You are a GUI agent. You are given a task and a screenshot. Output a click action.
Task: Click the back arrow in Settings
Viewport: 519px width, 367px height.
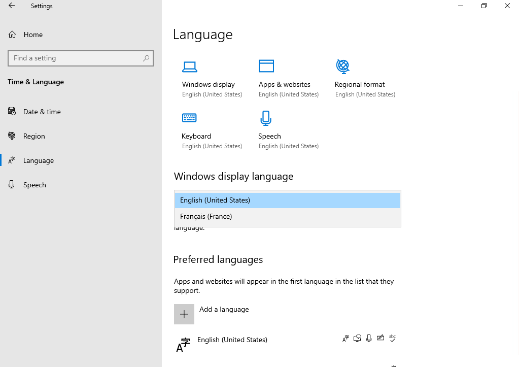coord(12,6)
